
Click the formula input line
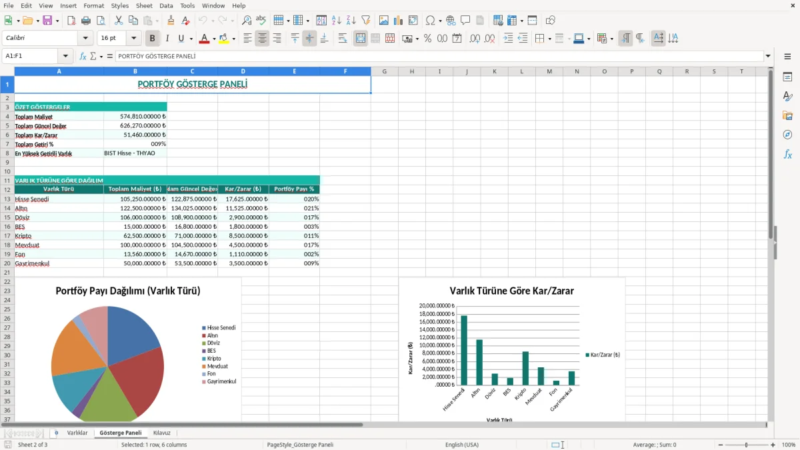point(439,56)
